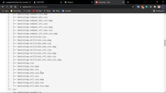The height and width of the screenshot is (93, 166).
Task: Click the bootstrap-reboot.rtl.css line
Action: pos(33,24)
